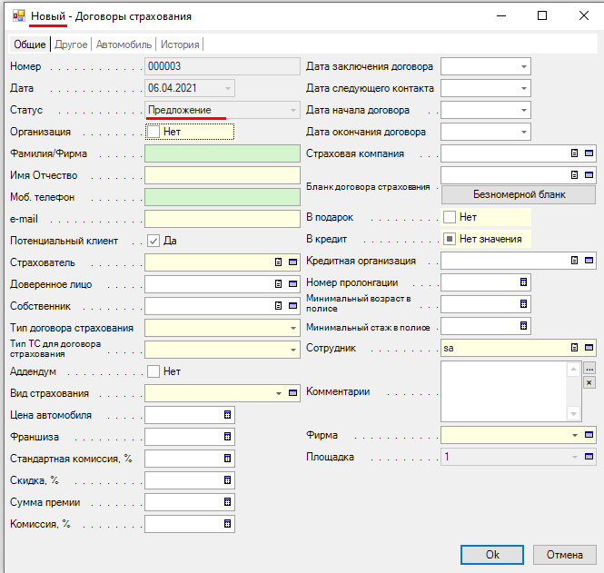
Task: Clear Комментарии using the small x button
Action: coord(589,383)
